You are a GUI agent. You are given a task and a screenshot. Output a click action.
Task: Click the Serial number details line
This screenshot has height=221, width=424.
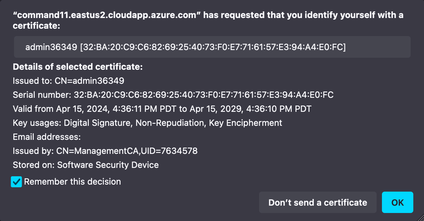173,95
